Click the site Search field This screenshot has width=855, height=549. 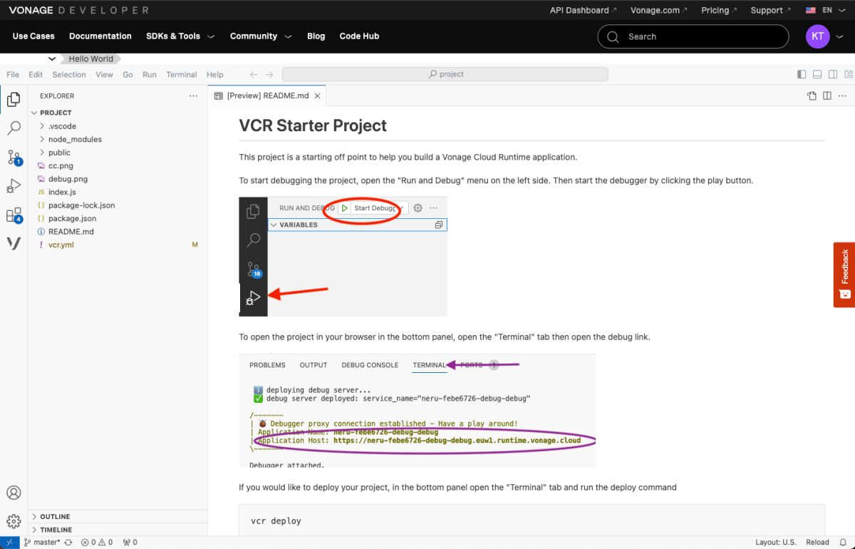tap(693, 36)
